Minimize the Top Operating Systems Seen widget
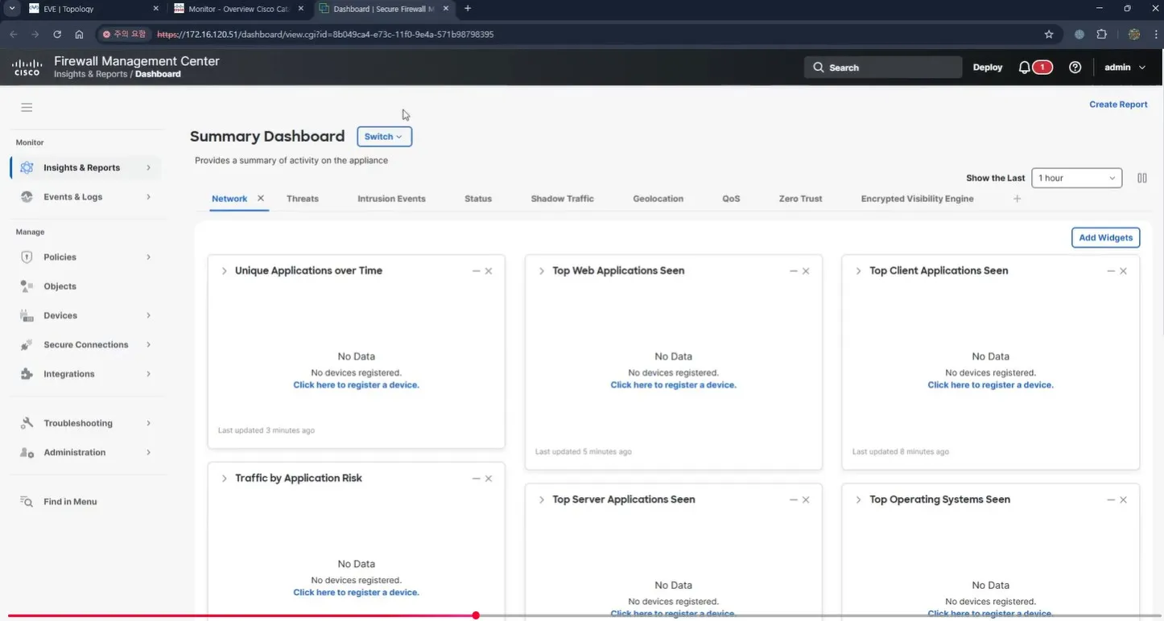Screen dimensions: 1164x621 point(1111,500)
